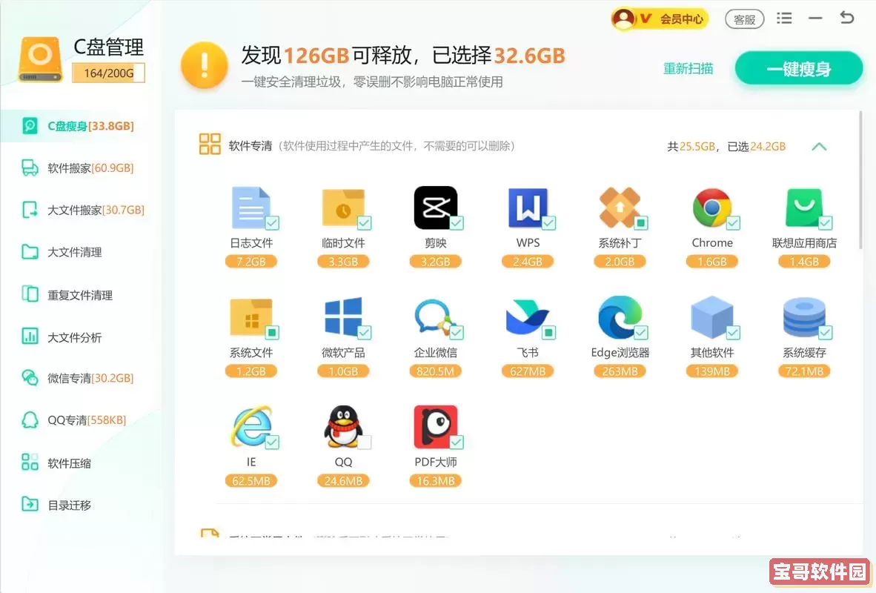Select the 企业微信 icon

[x=435, y=317]
